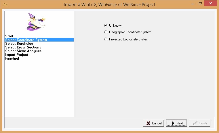This screenshot has height=133, width=219.
Task: Open the Import Project step
Action: 17,55
